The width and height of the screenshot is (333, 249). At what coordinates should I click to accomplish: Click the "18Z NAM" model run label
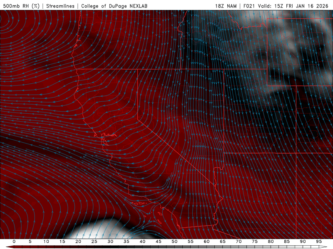point(226,6)
